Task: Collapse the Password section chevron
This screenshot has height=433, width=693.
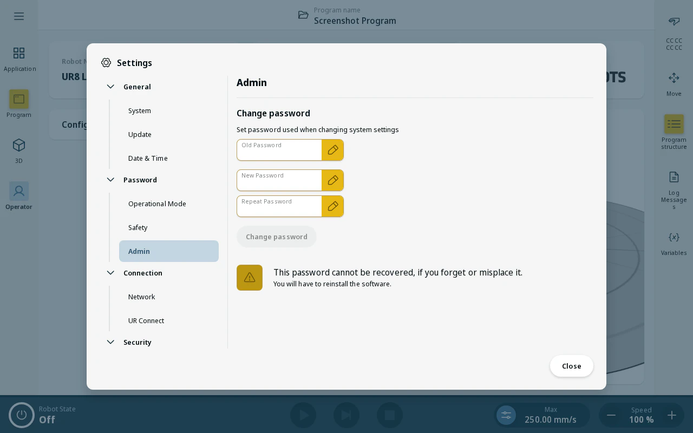Action: coord(110,180)
